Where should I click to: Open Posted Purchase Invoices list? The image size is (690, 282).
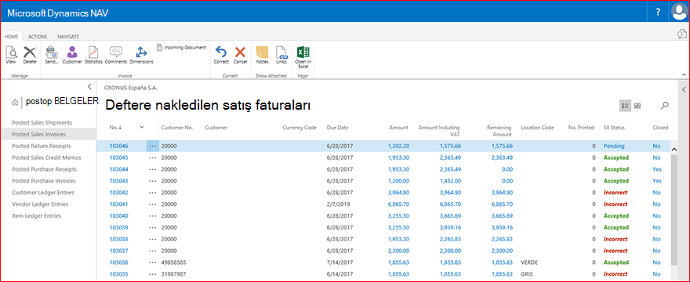point(44,181)
